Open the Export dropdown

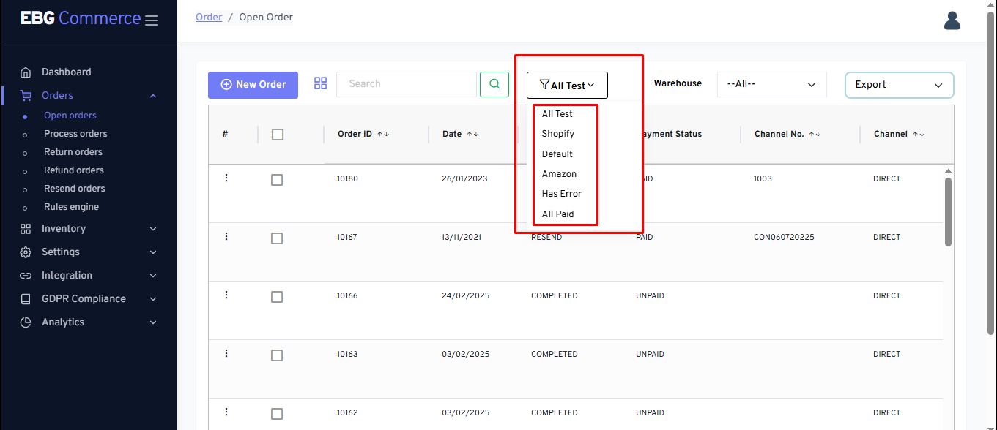[x=899, y=85]
